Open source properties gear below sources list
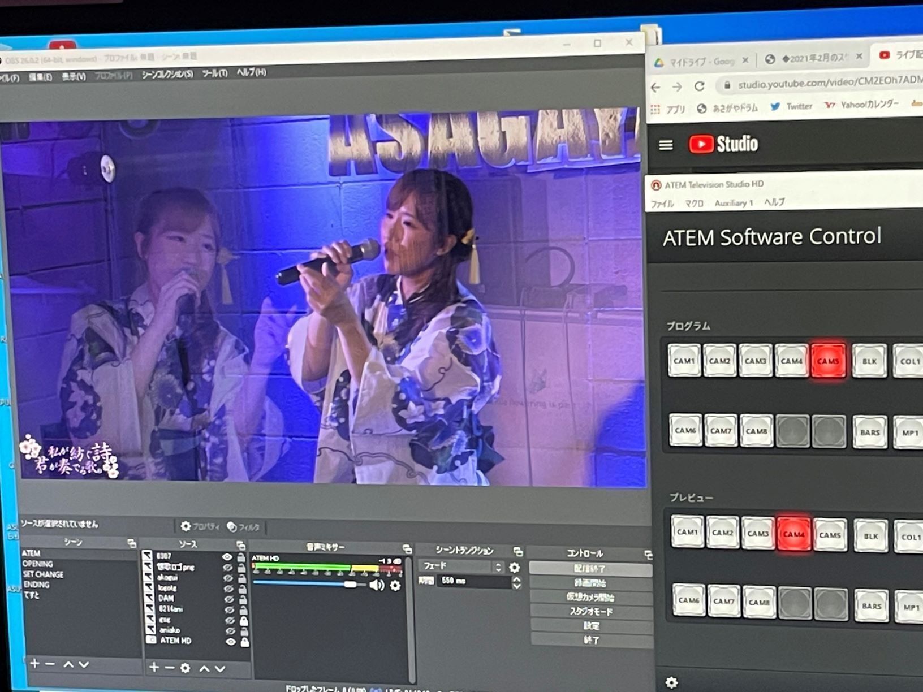 tap(185, 668)
